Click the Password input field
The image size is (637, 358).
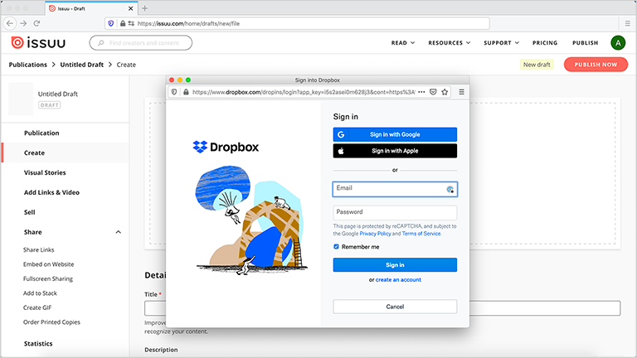395,212
